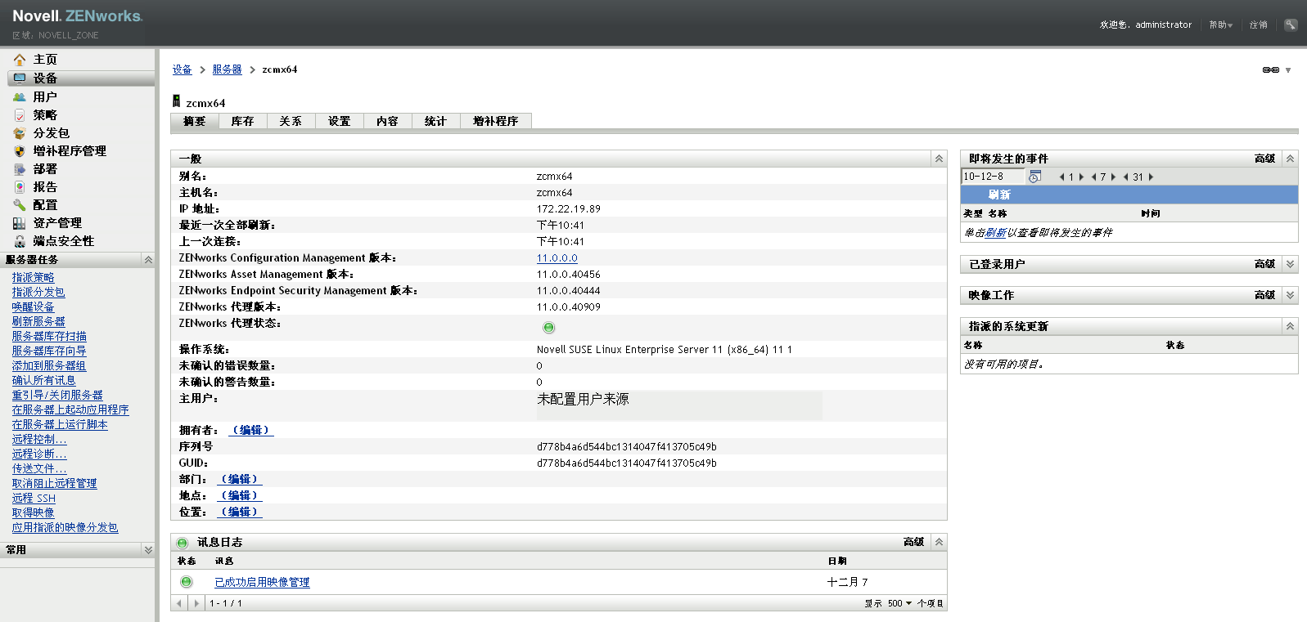Click the 报告 reports icon
The height and width of the screenshot is (622, 1307).
(x=20, y=187)
